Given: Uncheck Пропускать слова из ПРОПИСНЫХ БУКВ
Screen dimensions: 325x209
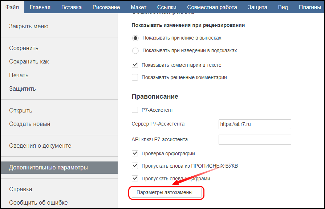Looking at the screenshot, I should pyautogui.click(x=135, y=166).
